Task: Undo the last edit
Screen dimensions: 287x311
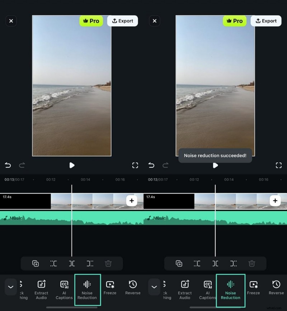Action: pyautogui.click(x=8, y=165)
